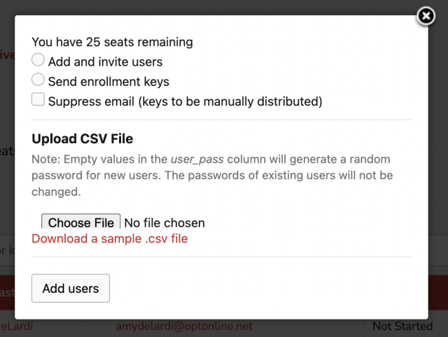Click the 'You have 25 seats remaining' message

[112, 42]
